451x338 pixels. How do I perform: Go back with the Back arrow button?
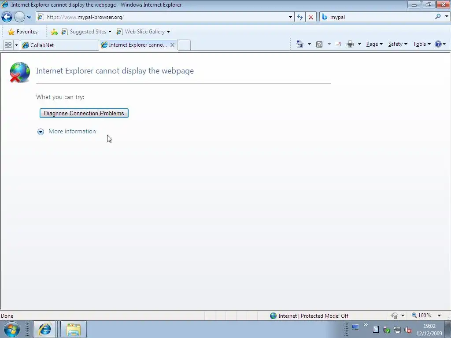tap(7, 17)
